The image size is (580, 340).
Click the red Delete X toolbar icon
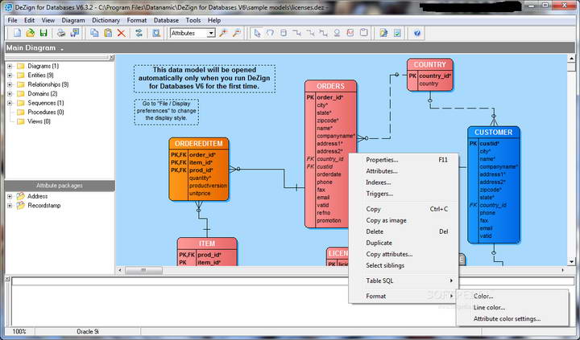click(x=121, y=33)
